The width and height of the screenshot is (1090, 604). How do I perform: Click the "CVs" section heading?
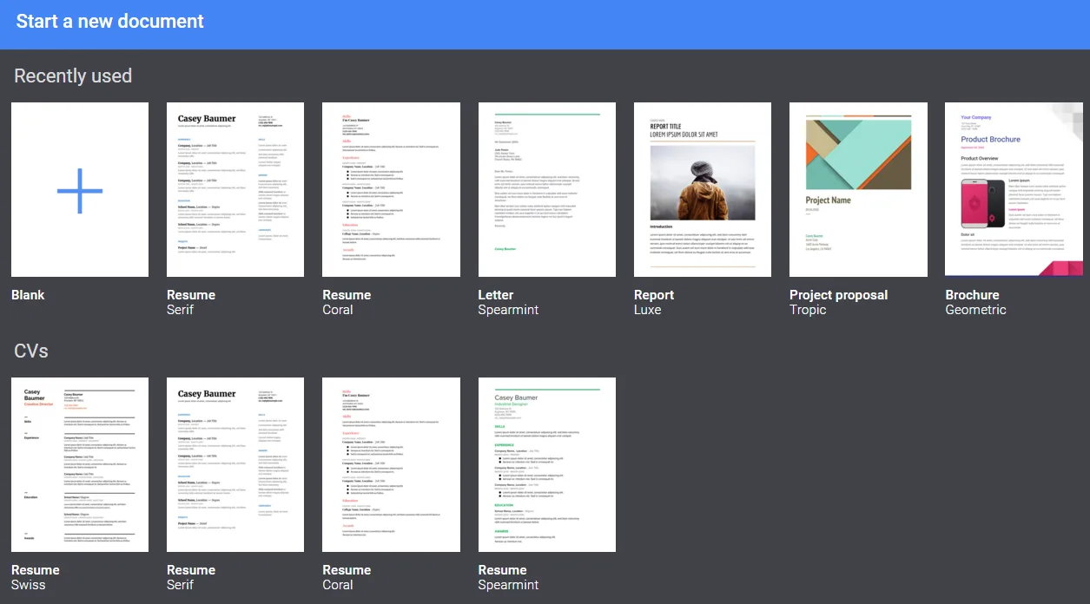tap(31, 351)
